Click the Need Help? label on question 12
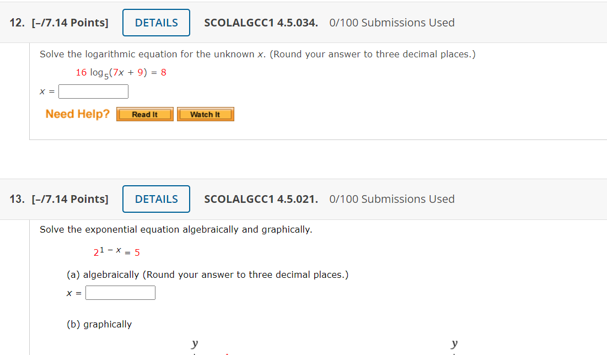Viewport: 607px width, 355px height. click(x=77, y=114)
